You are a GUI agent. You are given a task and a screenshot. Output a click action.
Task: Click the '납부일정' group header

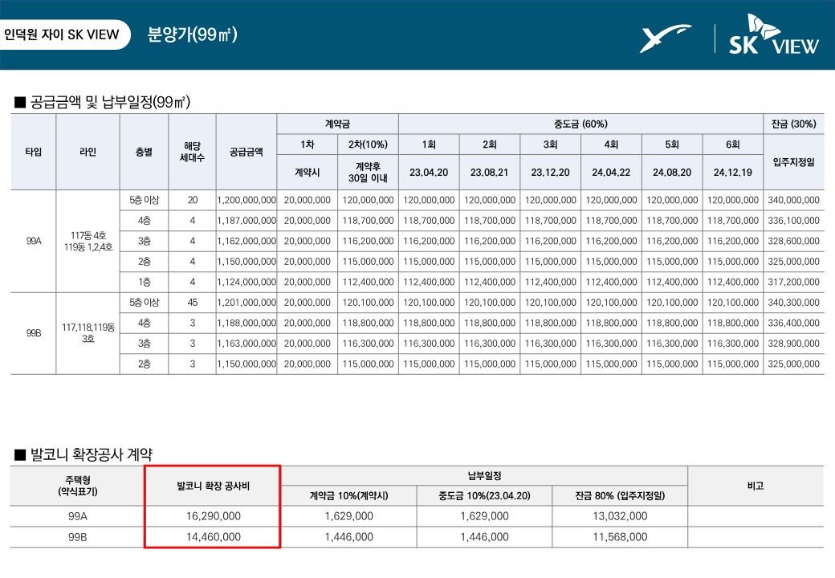[x=485, y=475]
